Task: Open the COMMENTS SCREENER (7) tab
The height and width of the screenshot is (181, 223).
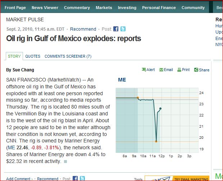Action: (68, 56)
